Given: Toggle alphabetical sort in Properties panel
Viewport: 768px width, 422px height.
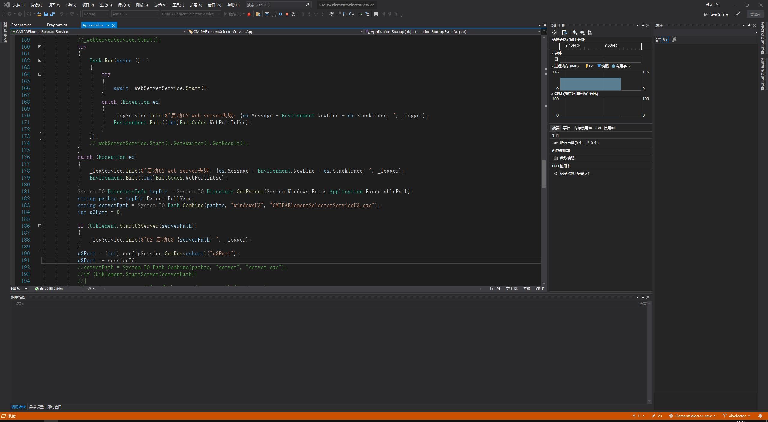Looking at the screenshot, I should [x=666, y=40].
